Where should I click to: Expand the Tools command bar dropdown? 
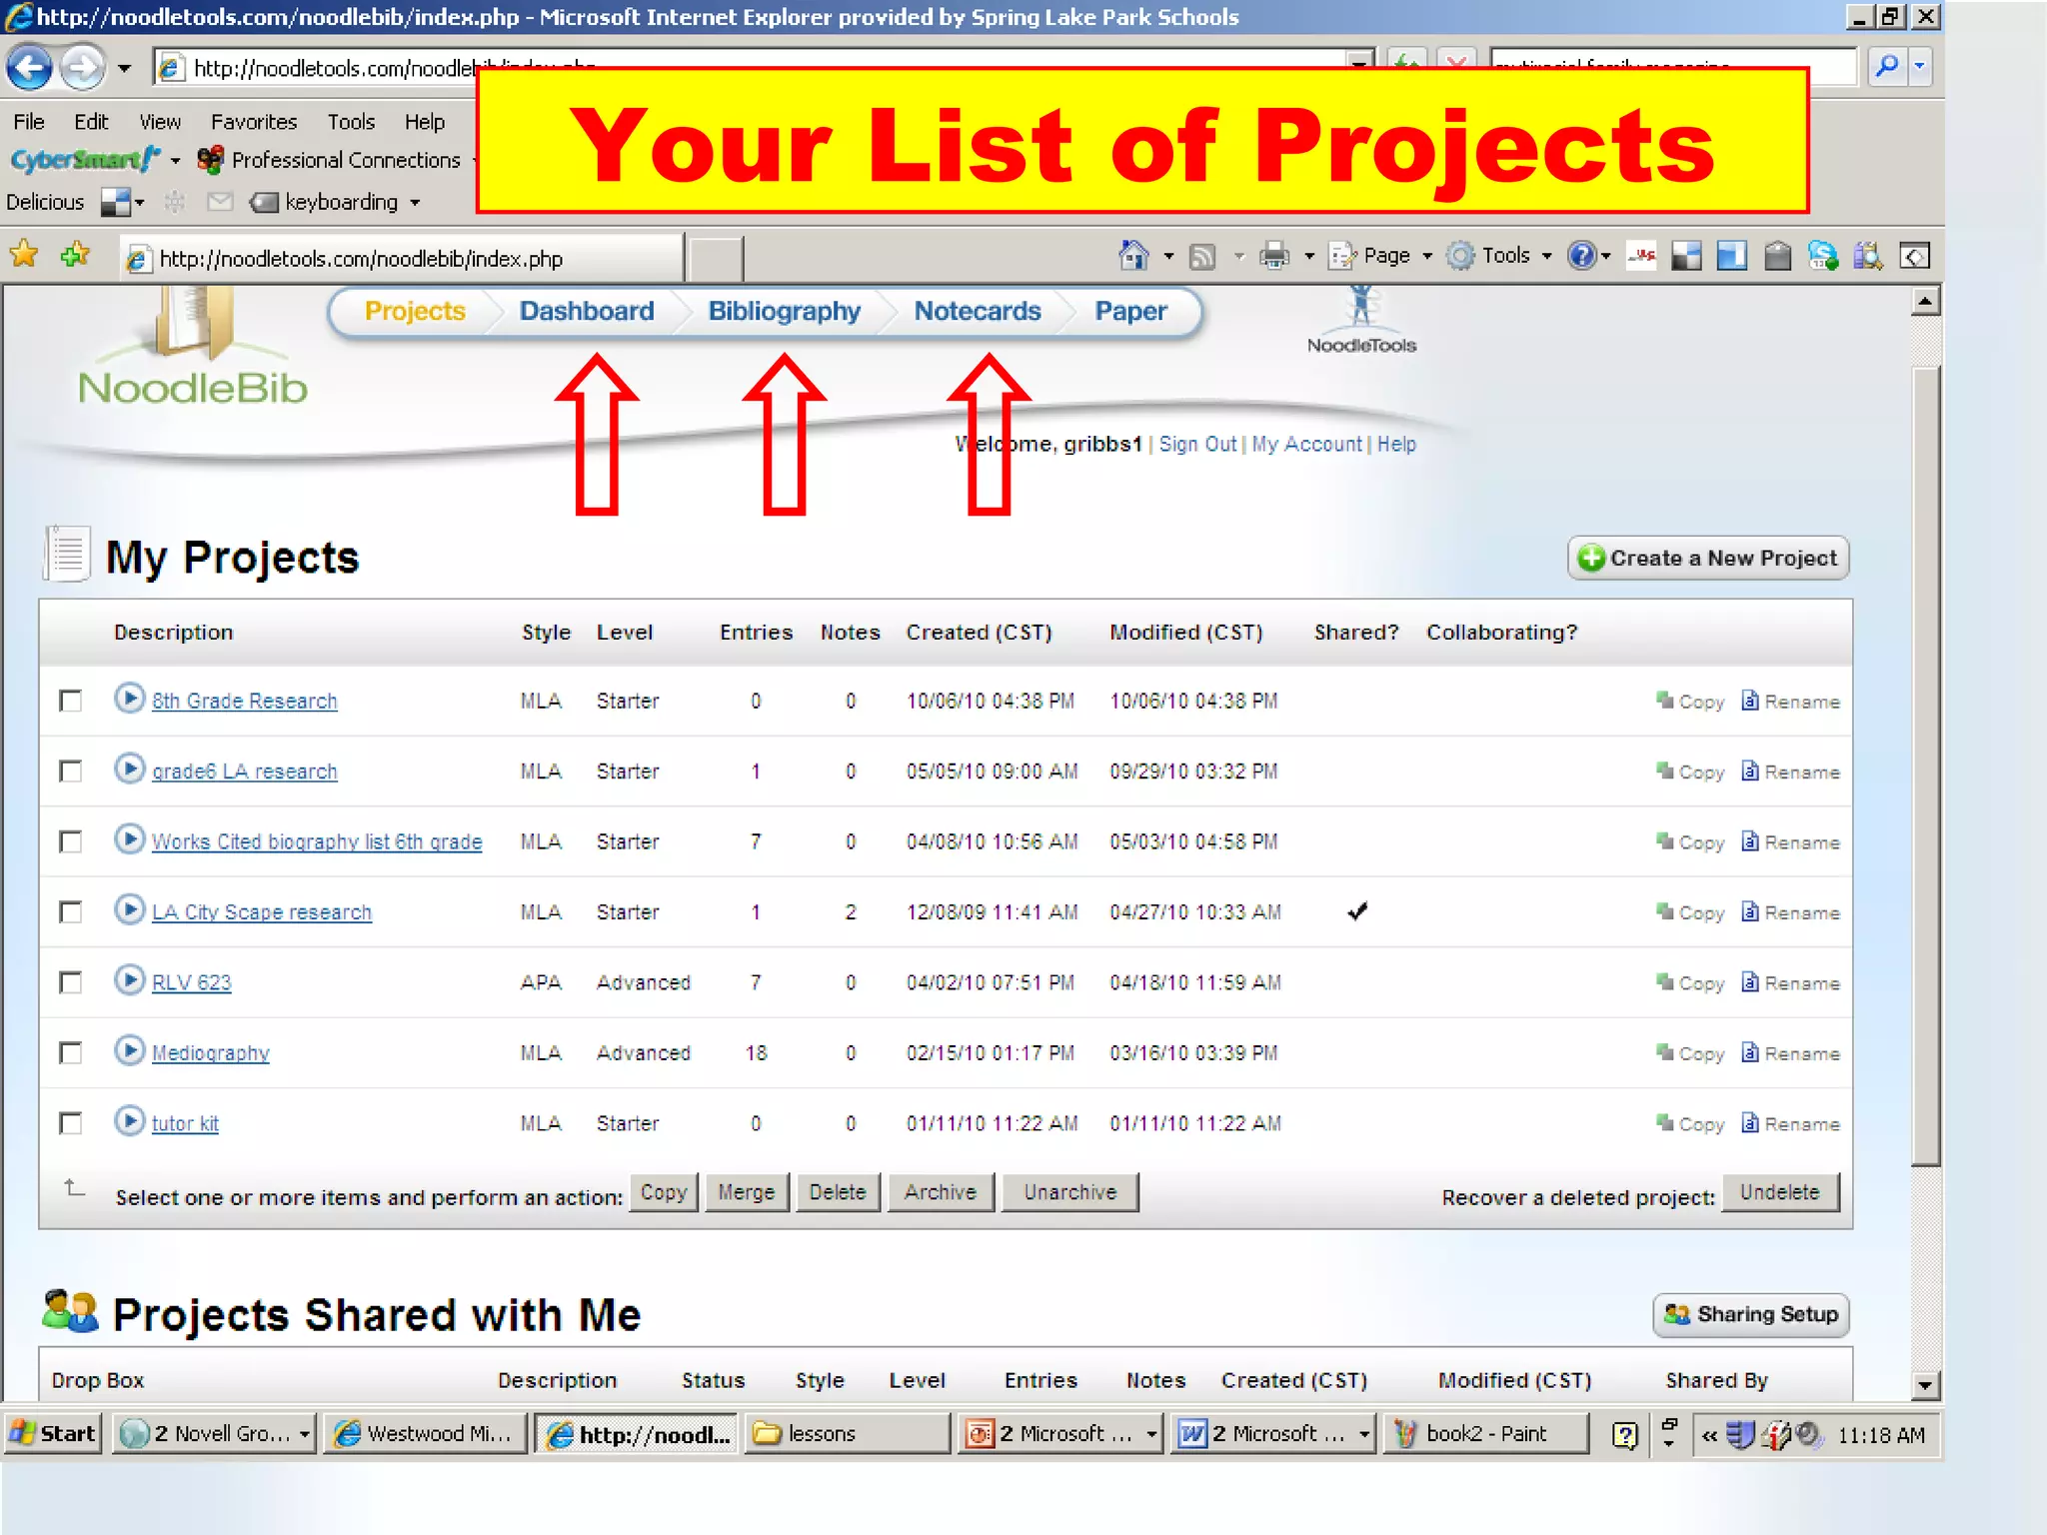(1547, 257)
